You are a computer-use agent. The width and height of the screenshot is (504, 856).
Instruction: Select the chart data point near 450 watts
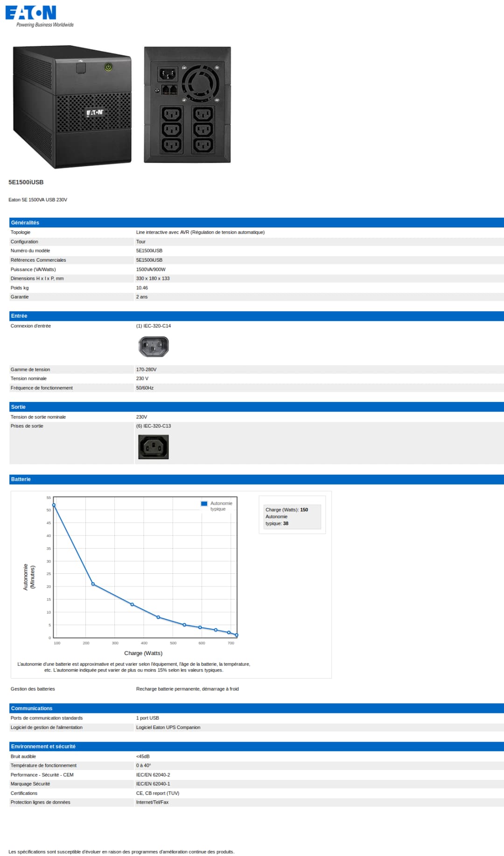[158, 617]
